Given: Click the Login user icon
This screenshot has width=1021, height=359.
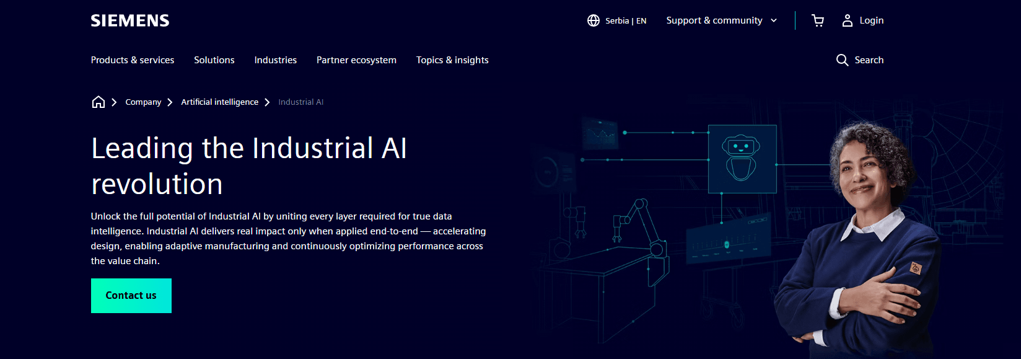Looking at the screenshot, I should click(x=848, y=20).
